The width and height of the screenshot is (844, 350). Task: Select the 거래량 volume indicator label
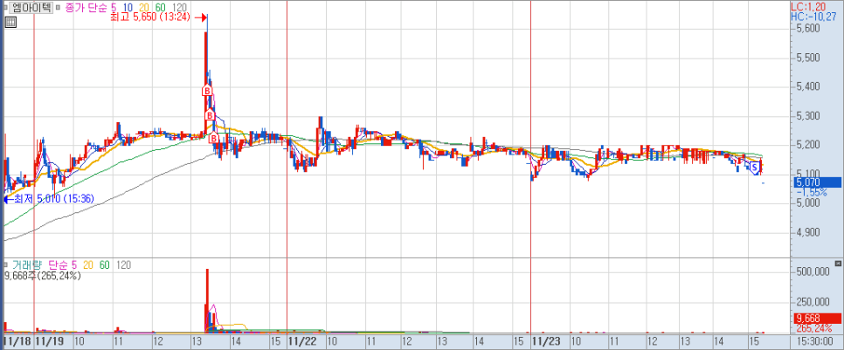(x=27, y=265)
